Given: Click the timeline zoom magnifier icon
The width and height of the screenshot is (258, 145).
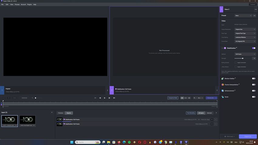Looking at the screenshot, I should point(32,98).
